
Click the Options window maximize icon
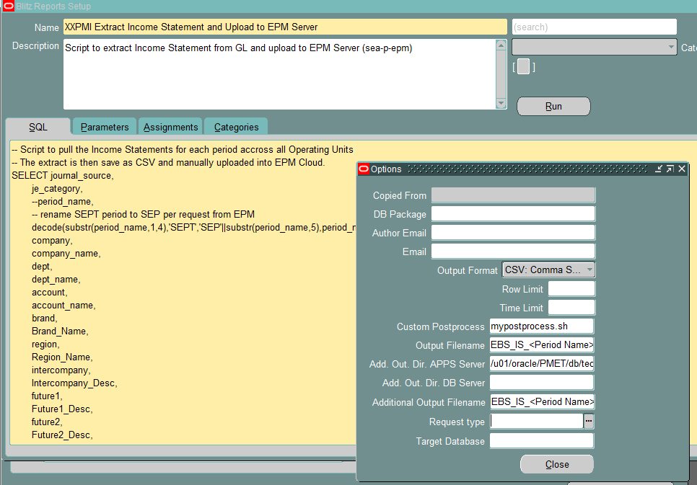click(670, 169)
